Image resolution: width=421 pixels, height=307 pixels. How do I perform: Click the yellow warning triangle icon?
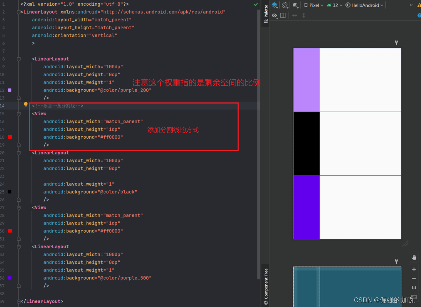[419, 5]
